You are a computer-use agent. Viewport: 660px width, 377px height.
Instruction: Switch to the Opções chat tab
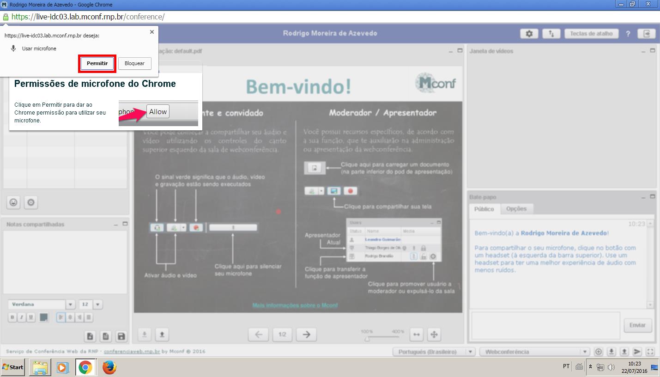point(516,209)
